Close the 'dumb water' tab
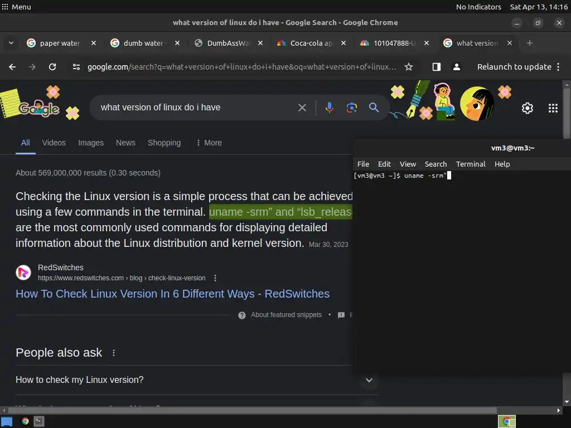The image size is (571, 428). tap(177, 43)
